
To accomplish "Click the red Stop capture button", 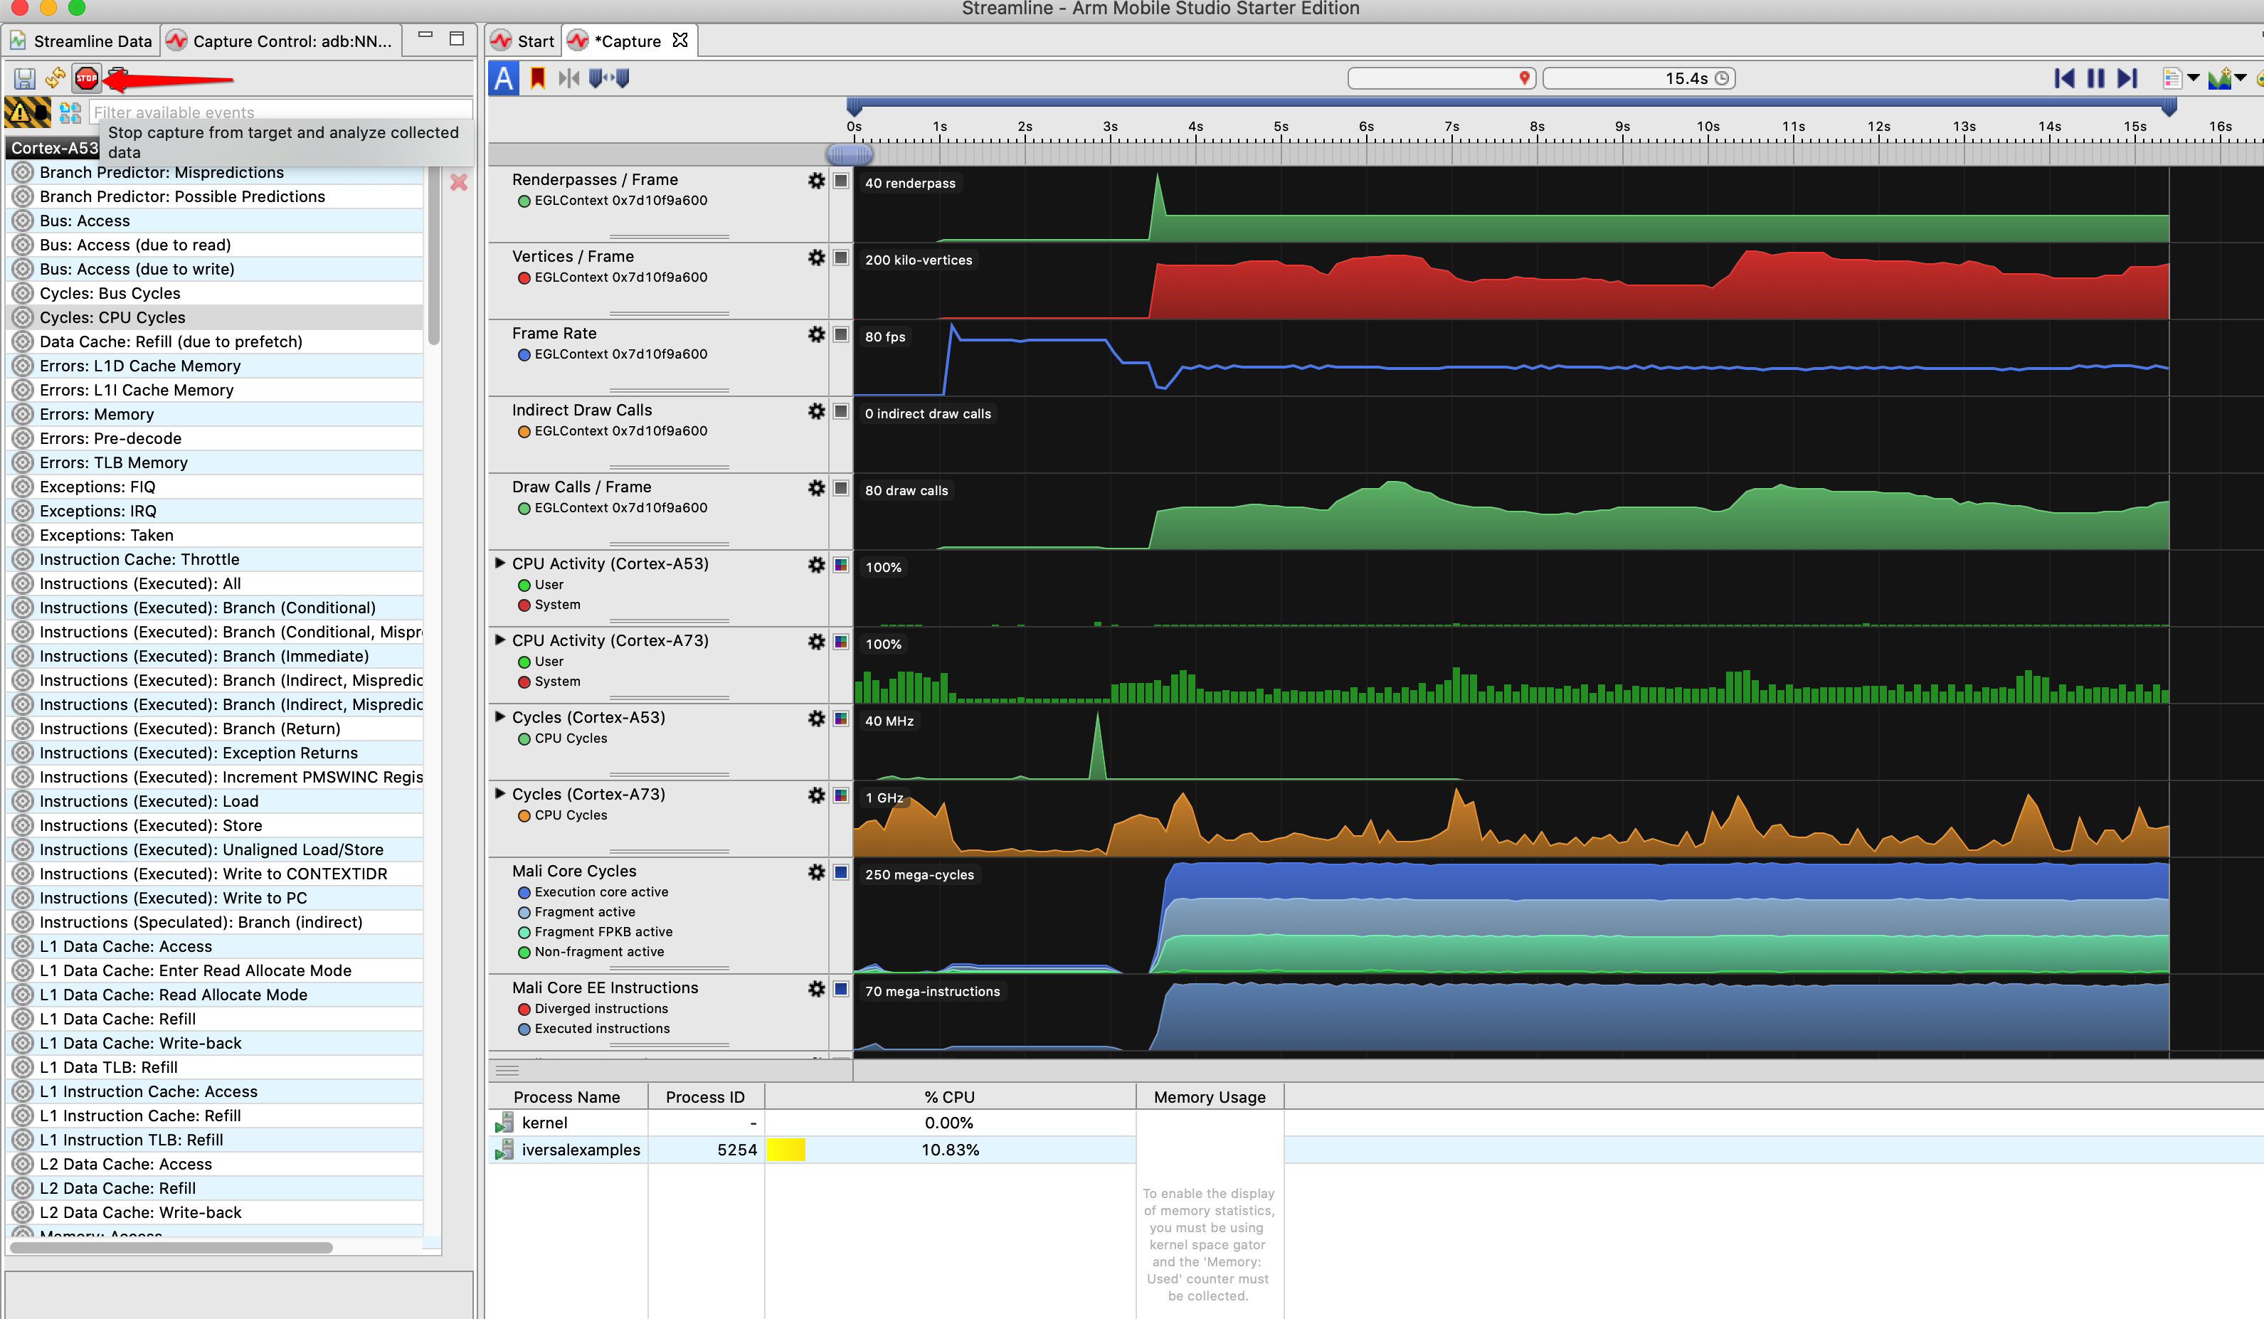I will pyautogui.click(x=86, y=78).
